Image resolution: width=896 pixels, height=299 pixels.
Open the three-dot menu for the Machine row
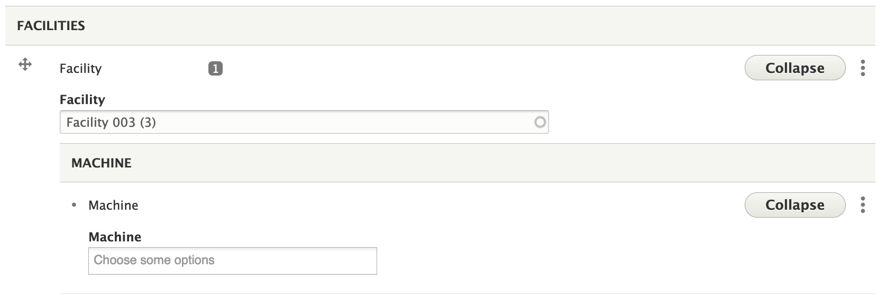point(863,205)
